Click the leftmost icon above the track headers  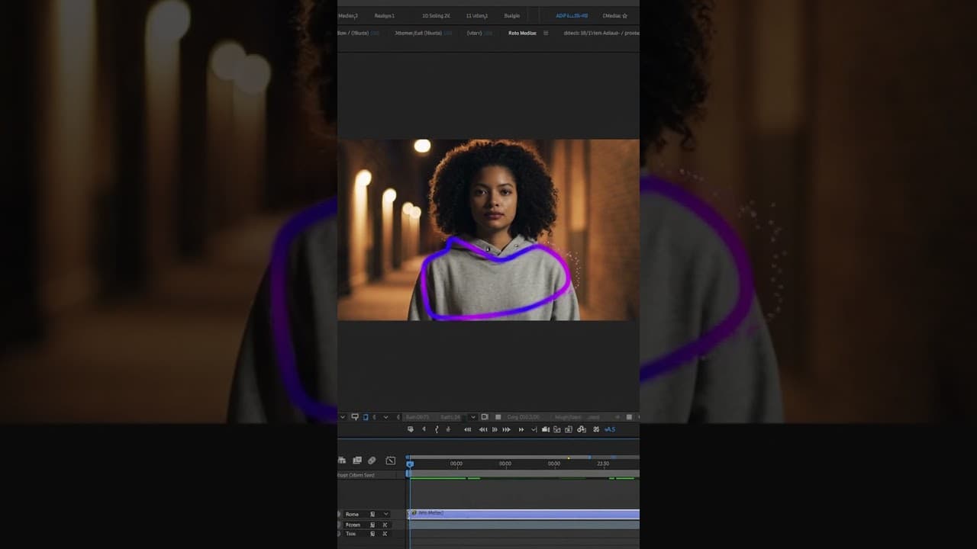(x=342, y=461)
